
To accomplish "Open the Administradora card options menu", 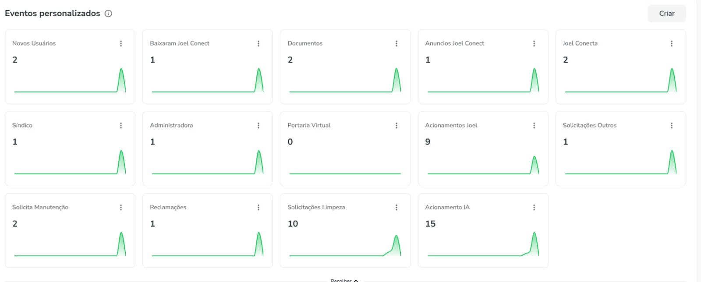I will pos(258,125).
